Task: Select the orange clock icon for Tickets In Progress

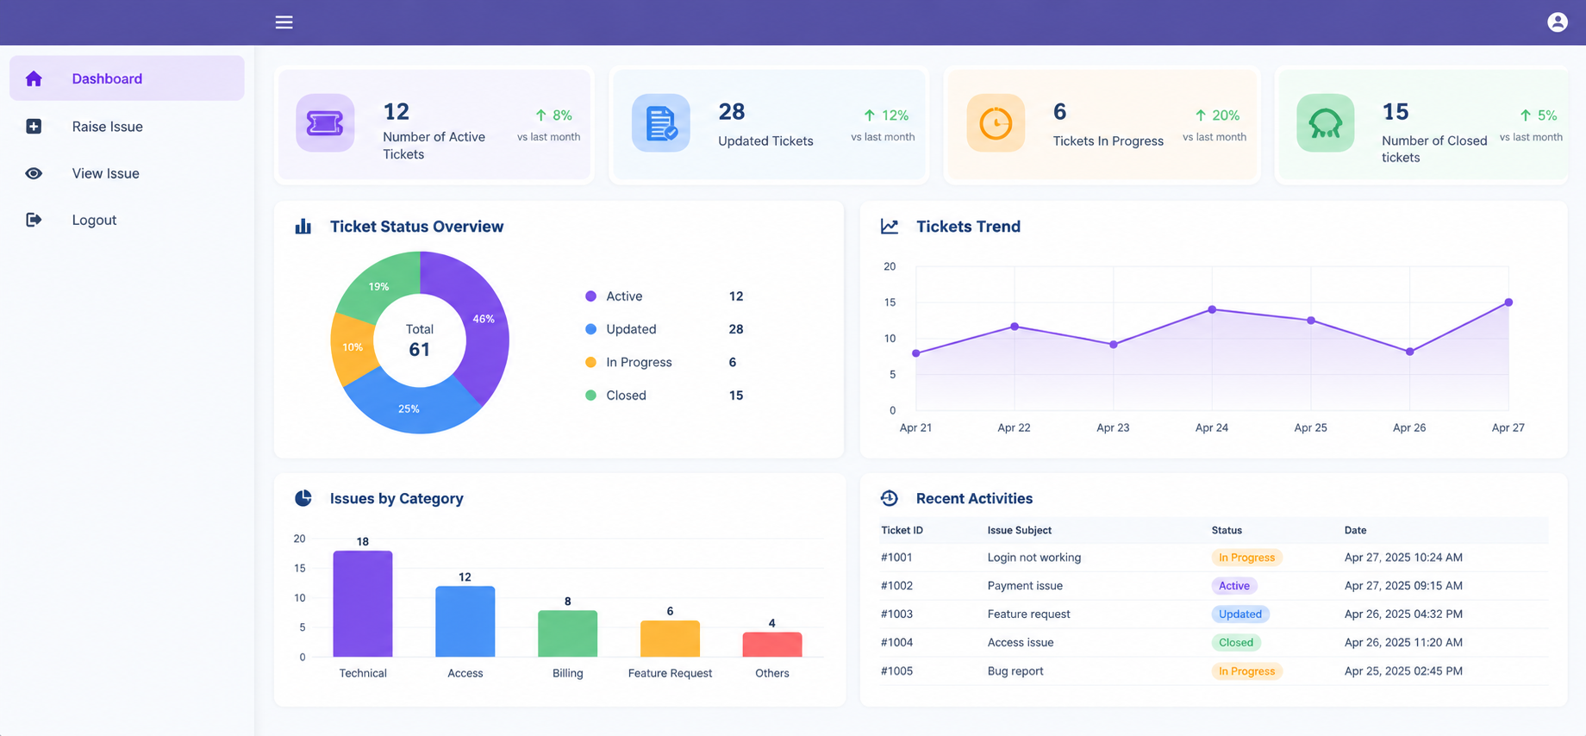Action: coord(996,123)
